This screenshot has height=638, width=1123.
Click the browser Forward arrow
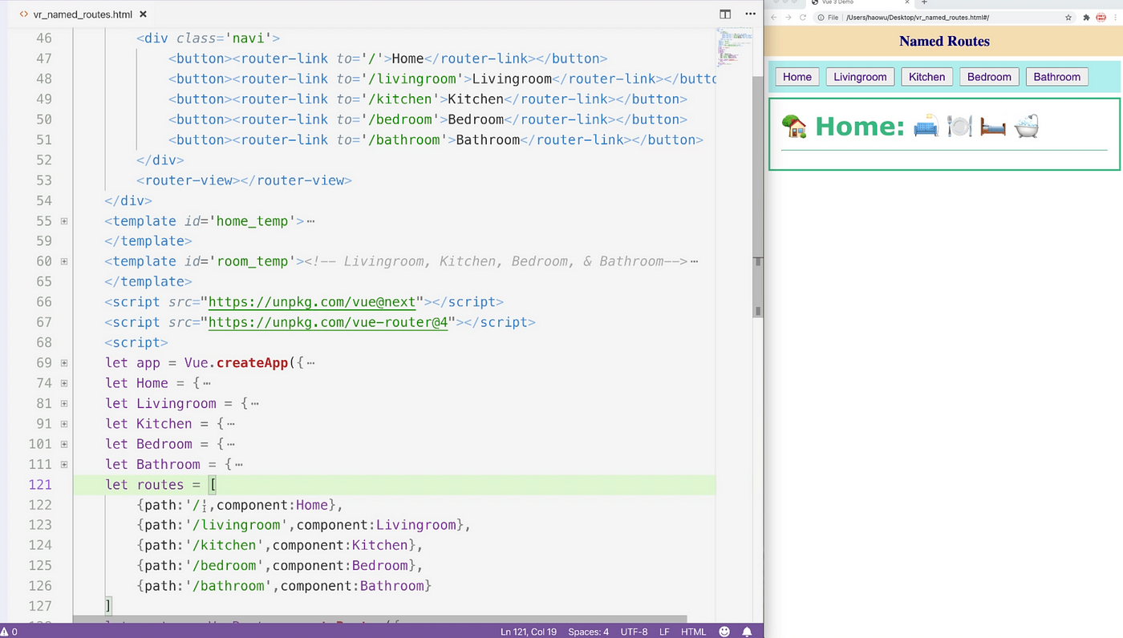pos(789,17)
